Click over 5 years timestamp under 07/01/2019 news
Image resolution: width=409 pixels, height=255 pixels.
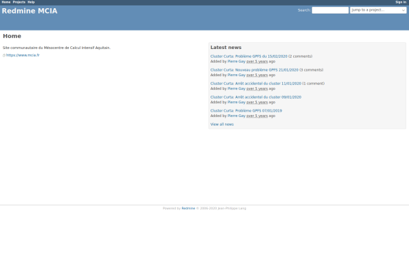tap(257, 116)
